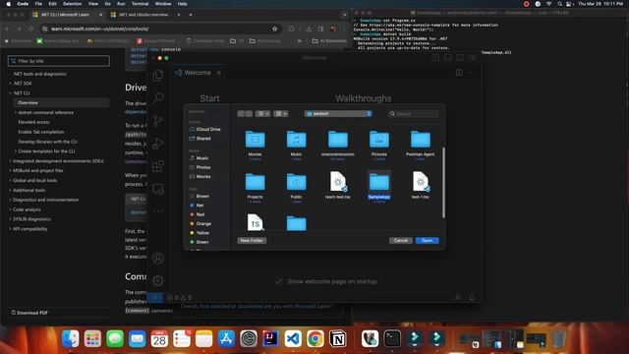Open IntelliJ IDEA from the Dock
Image resolution: width=629 pixels, height=354 pixels.
coord(271,338)
